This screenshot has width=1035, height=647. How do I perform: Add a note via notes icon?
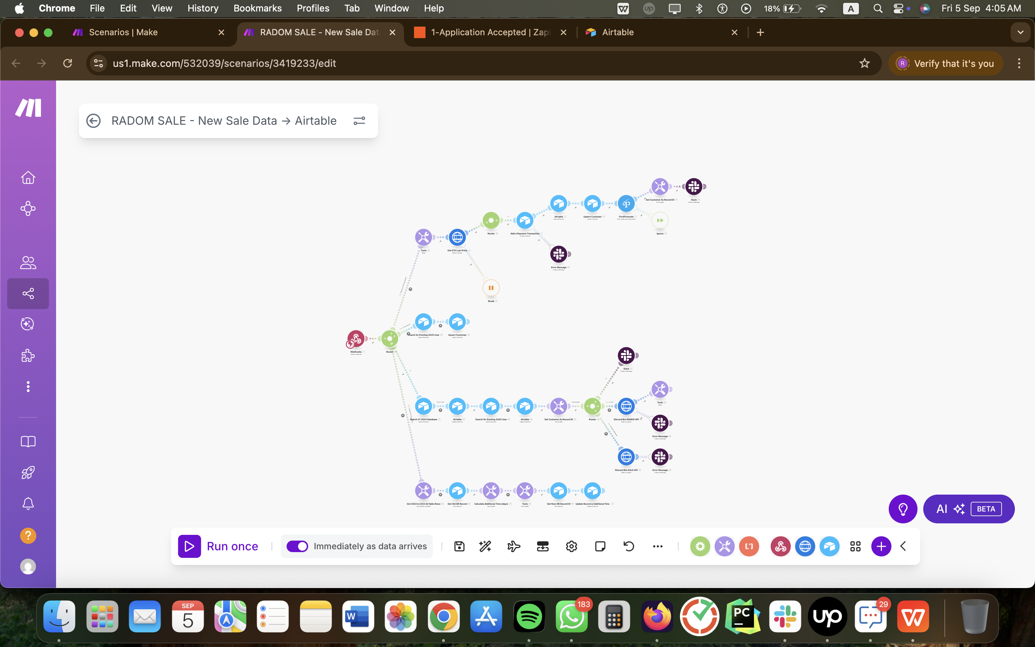point(600,546)
